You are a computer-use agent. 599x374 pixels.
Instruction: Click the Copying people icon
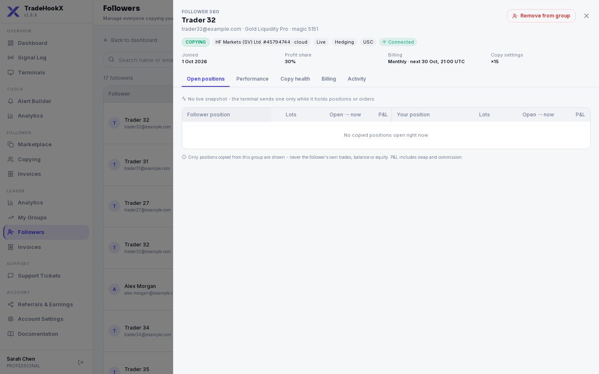tap(11, 159)
